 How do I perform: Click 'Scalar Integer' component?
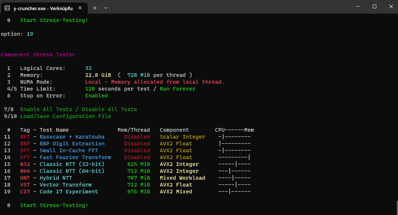click(183, 137)
